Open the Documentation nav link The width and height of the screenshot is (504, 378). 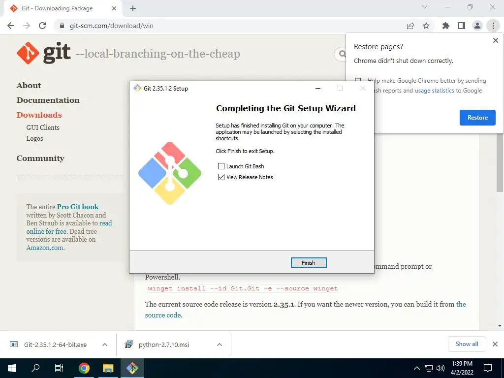(48, 100)
